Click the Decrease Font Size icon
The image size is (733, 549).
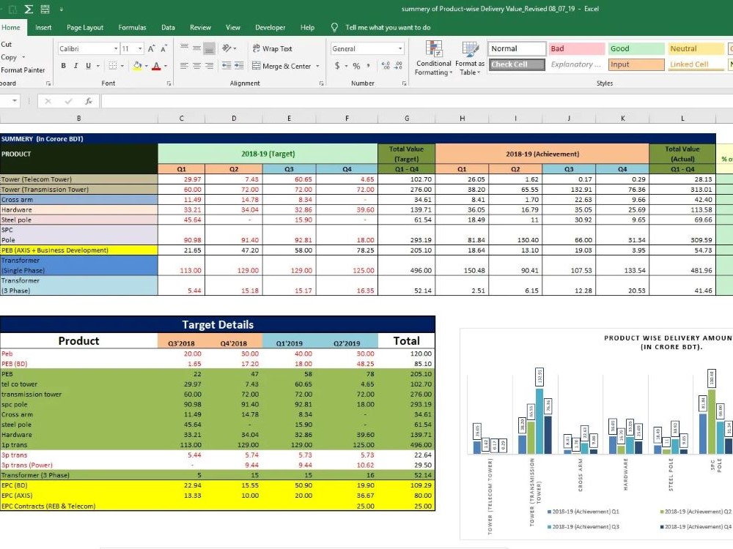click(x=163, y=48)
